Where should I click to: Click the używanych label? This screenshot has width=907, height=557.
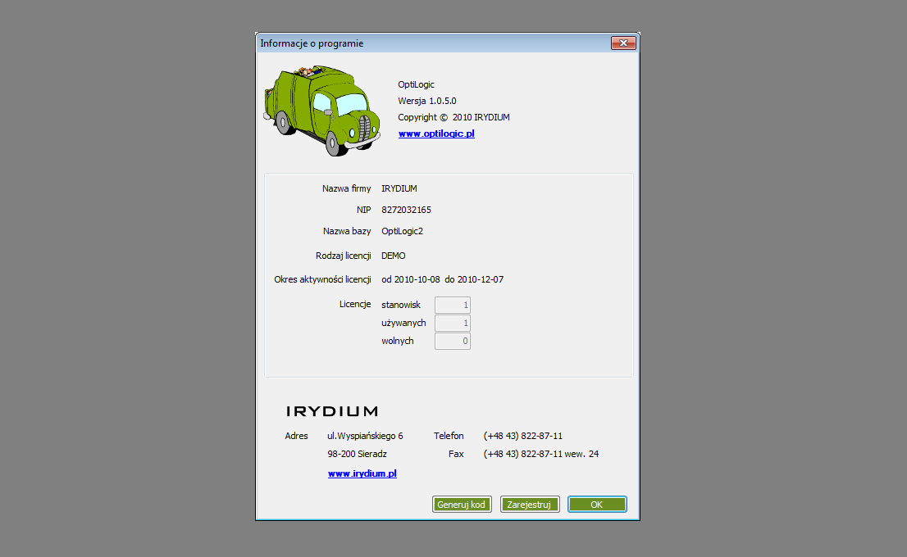(403, 323)
